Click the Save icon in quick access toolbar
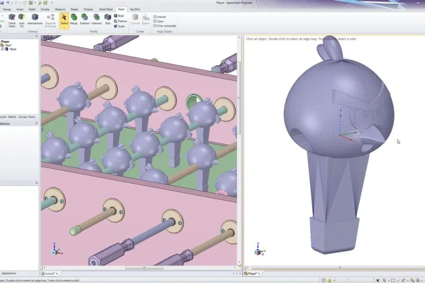The width and height of the screenshot is (425, 283). (x=2, y=2)
